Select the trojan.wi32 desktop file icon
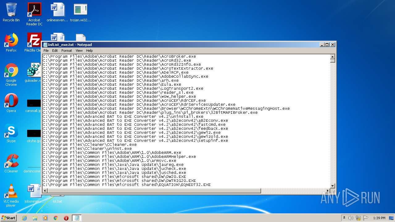395x222 pixels. [81, 13]
